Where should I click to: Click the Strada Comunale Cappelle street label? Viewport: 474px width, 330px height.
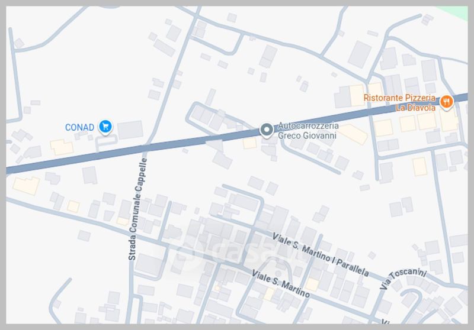tap(137, 209)
